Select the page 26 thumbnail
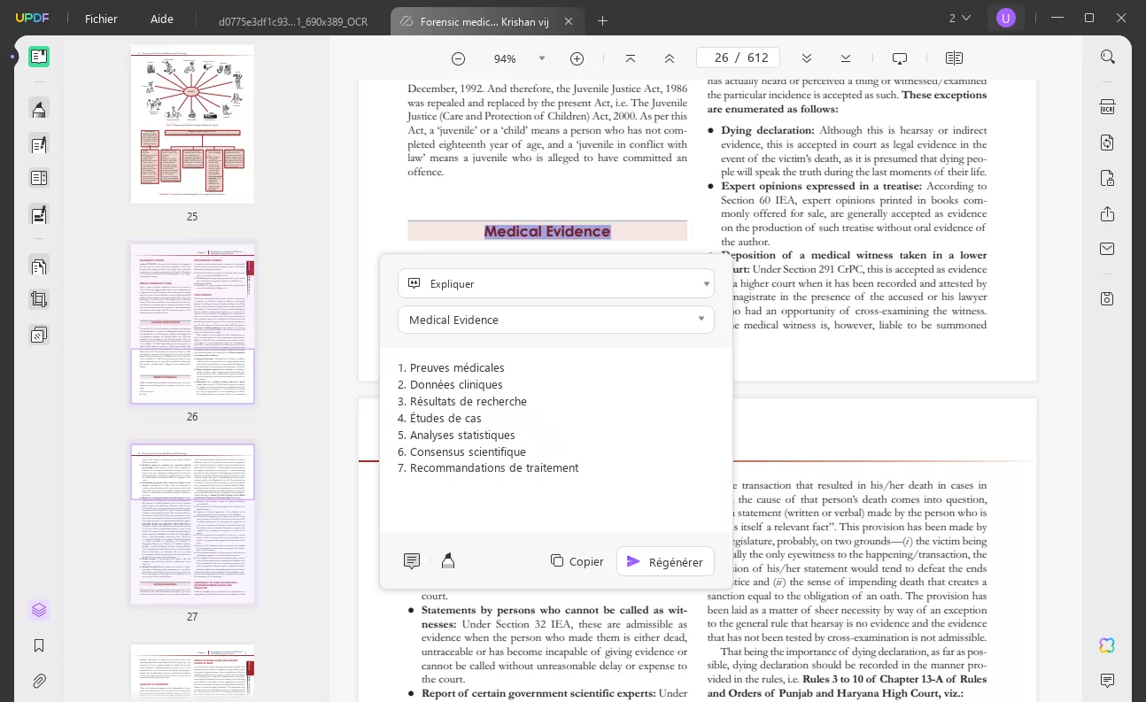Image resolution: width=1146 pixels, height=702 pixels. point(192,324)
